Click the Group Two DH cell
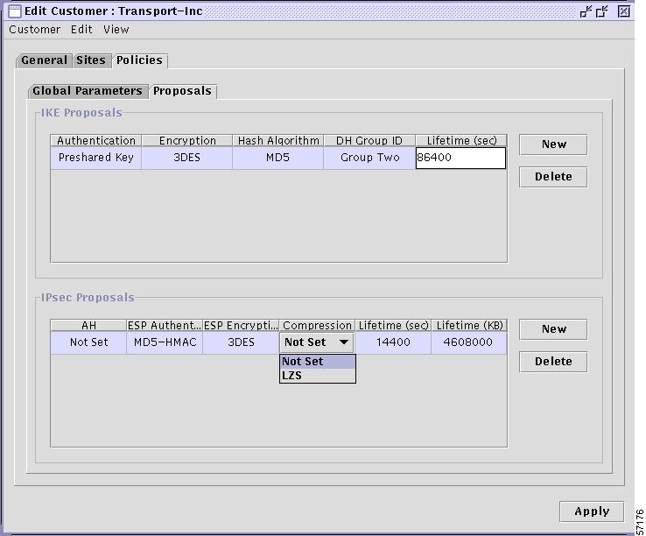646x536 pixels. [369, 158]
